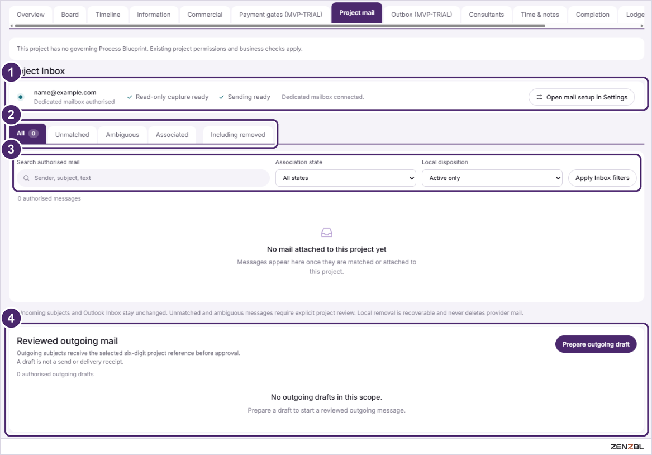Viewport: 652px width, 455px height.
Task: Show Unmatched messages tab
Action: pyautogui.click(x=72, y=135)
